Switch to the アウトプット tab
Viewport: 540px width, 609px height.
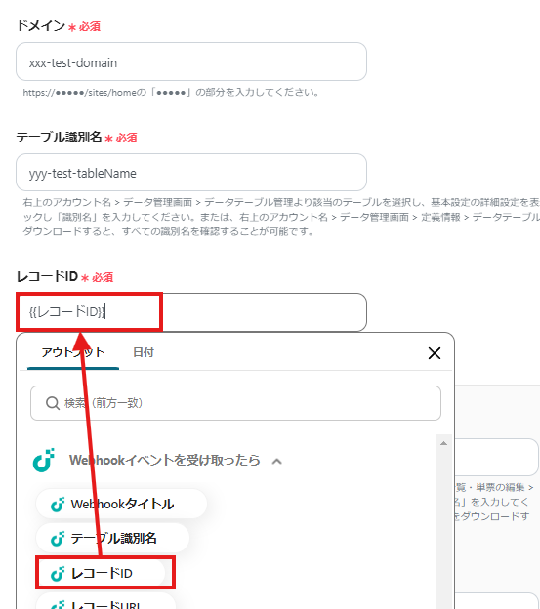pos(73,352)
